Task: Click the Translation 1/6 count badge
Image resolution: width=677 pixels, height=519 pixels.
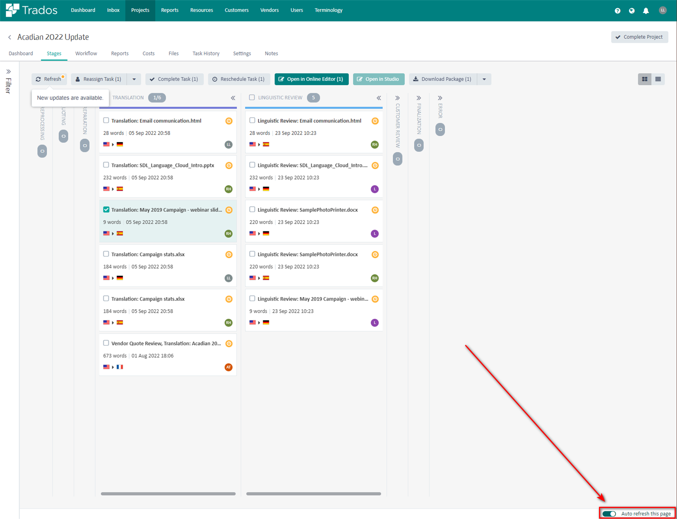Action: pyautogui.click(x=157, y=98)
